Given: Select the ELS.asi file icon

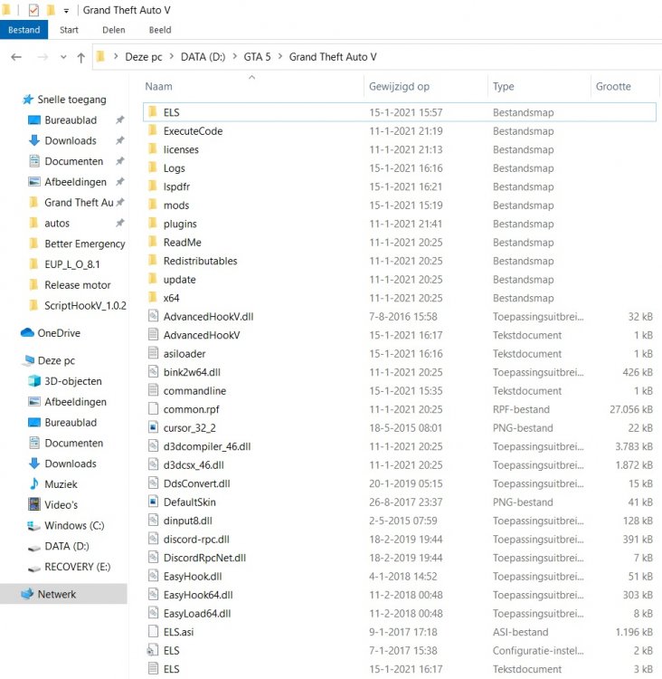Looking at the screenshot, I should click(153, 631).
